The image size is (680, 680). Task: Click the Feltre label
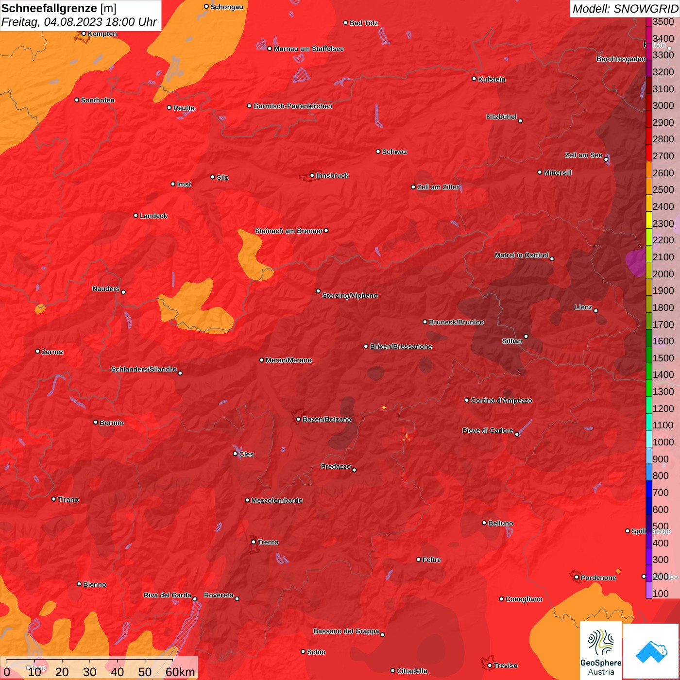[x=432, y=560]
